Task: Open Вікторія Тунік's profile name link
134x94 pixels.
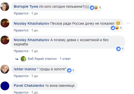Action: pyautogui.click(x=26, y=6)
